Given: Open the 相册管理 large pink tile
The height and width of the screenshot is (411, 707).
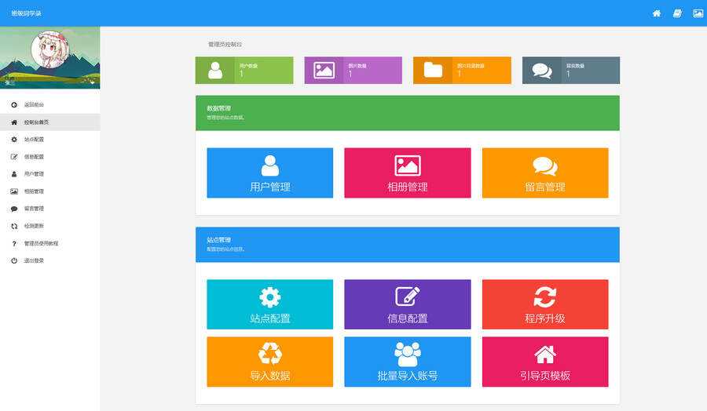Looking at the screenshot, I should 407,173.
